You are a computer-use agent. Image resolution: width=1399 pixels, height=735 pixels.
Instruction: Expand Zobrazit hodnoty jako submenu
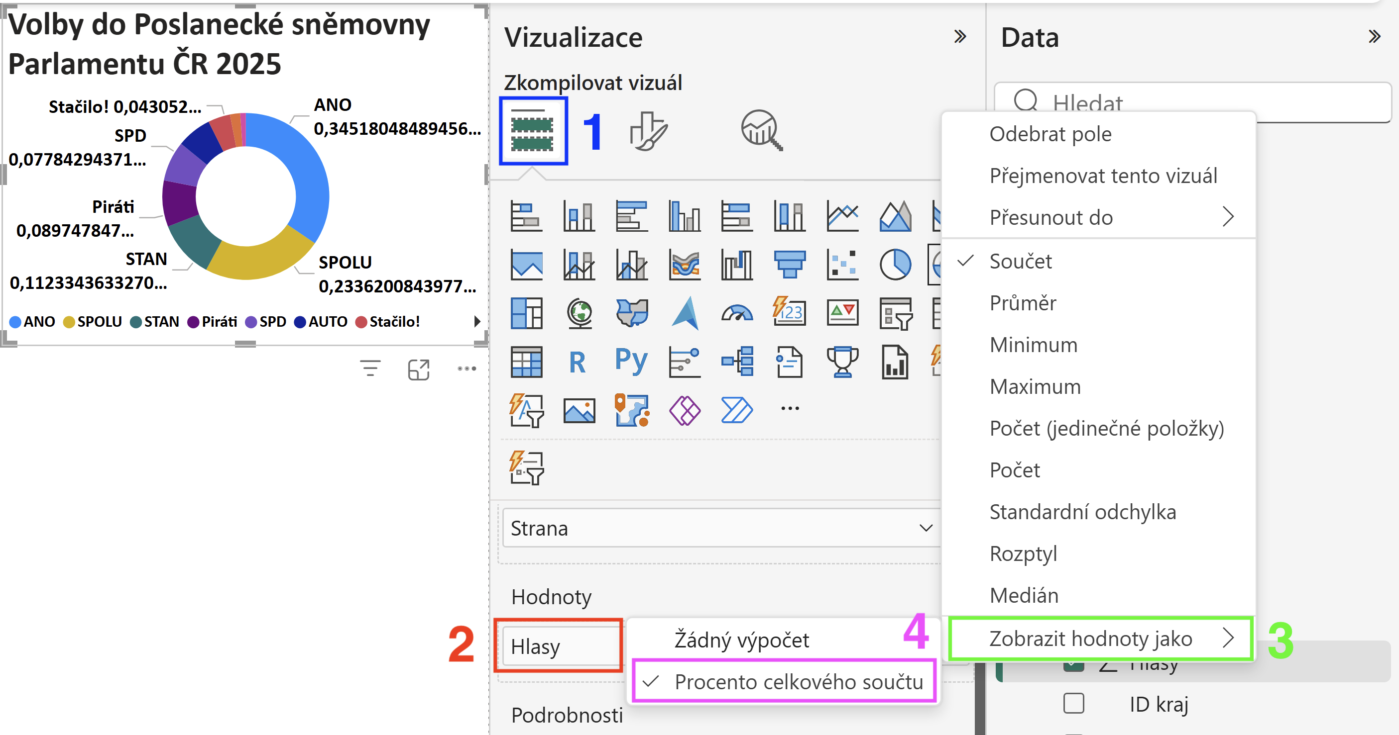1100,639
